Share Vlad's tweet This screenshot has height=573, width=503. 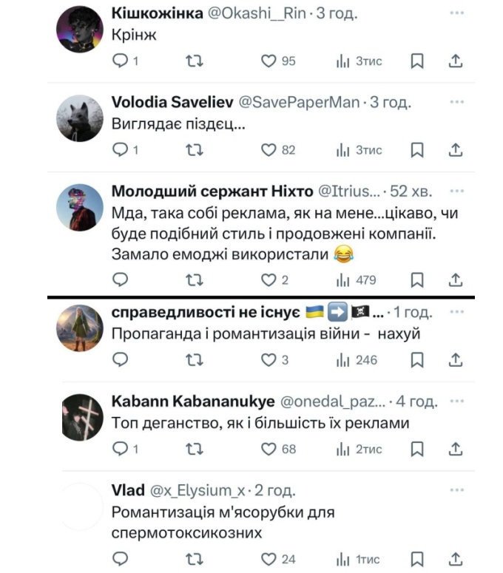[456, 559]
